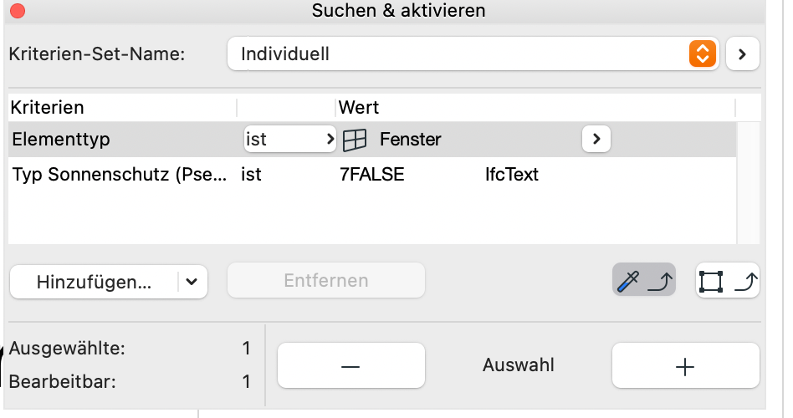Click the minus Auswahl button
The height and width of the screenshot is (418, 793).
pyautogui.click(x=350, y=366)
